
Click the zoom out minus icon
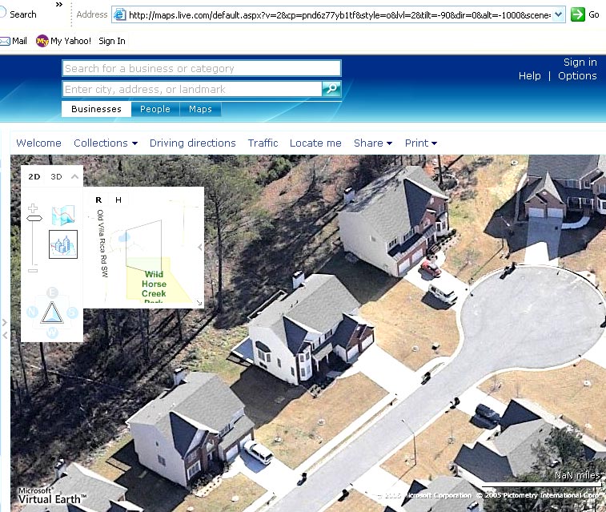click(33, 271)
